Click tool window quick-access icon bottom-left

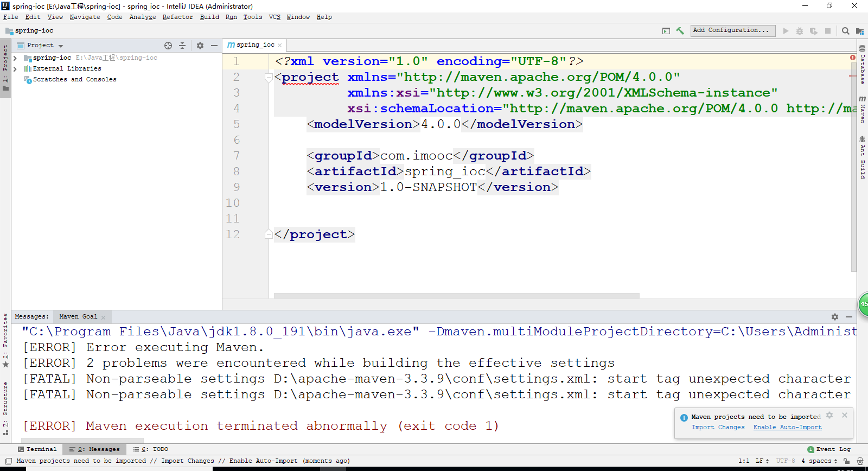point(9,461)
